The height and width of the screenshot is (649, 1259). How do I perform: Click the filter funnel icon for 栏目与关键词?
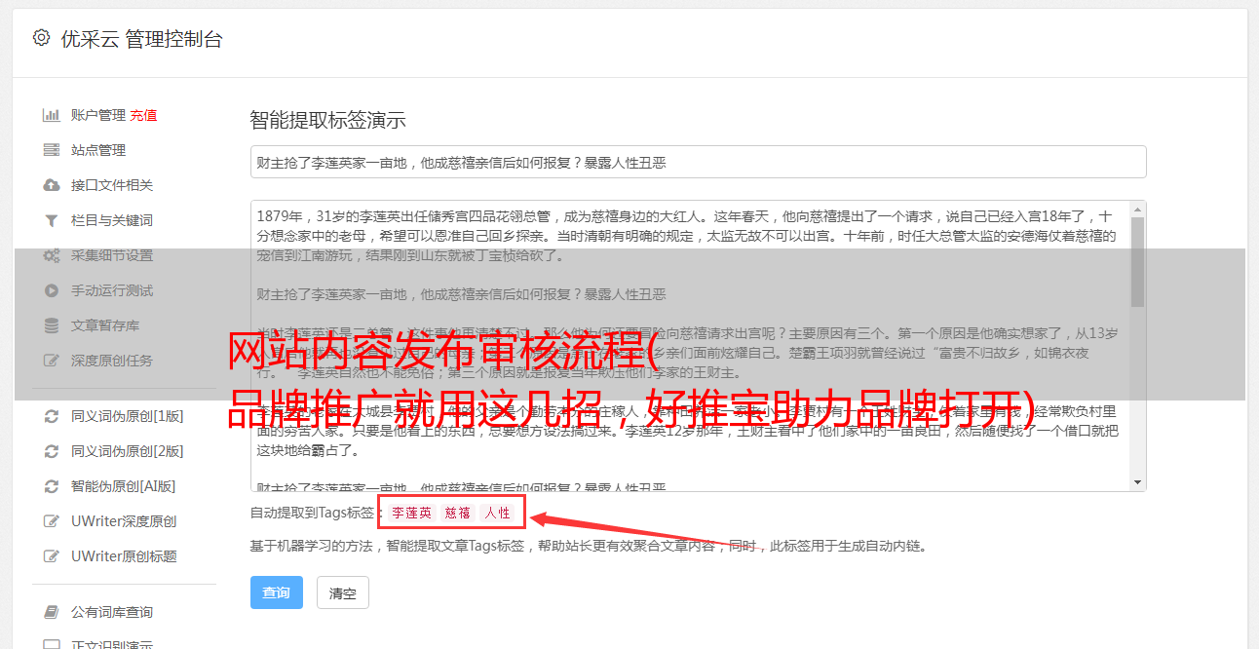point(52,220)
